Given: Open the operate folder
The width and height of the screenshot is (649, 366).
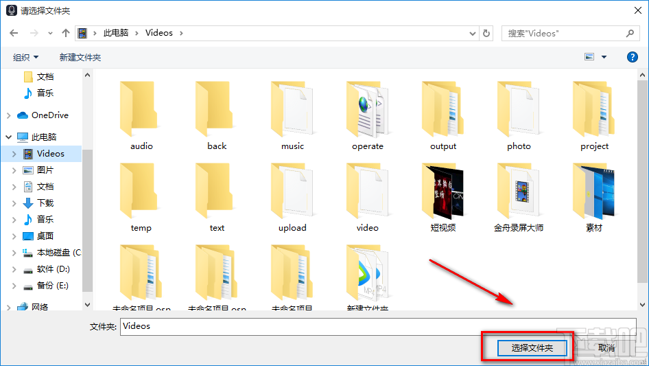Looking at the screenshot, I should (x=368, y=115).
